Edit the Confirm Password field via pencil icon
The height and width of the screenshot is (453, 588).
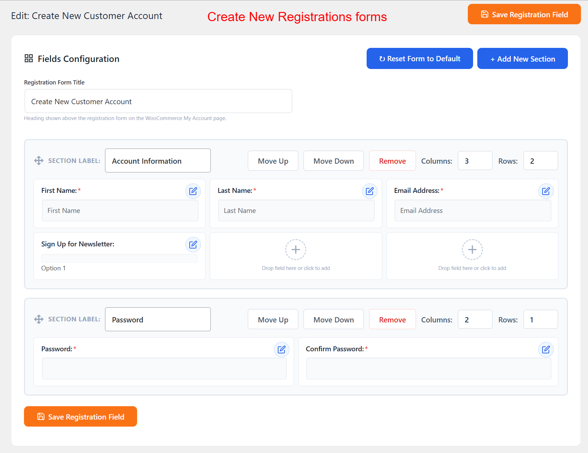546,350
